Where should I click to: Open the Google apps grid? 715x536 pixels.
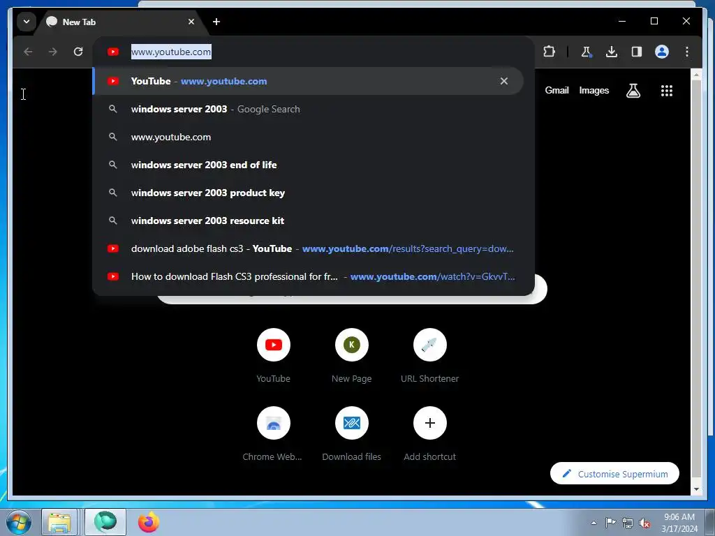(x=667, y=90)
